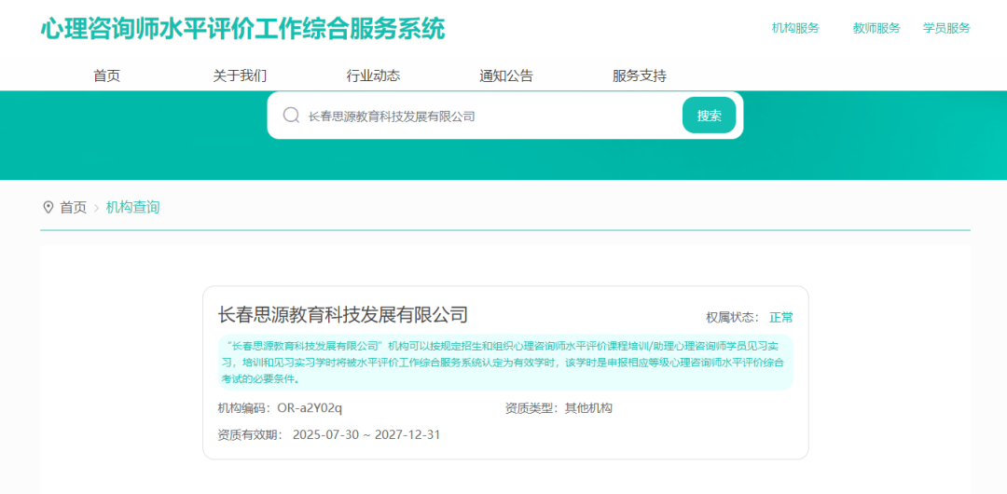
Task: Open the 教师服务 link at top right
Action: [876, 28]
